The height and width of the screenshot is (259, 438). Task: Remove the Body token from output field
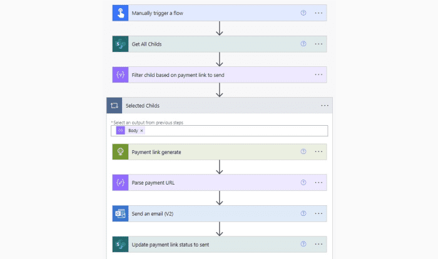click(x=142, y=131)
